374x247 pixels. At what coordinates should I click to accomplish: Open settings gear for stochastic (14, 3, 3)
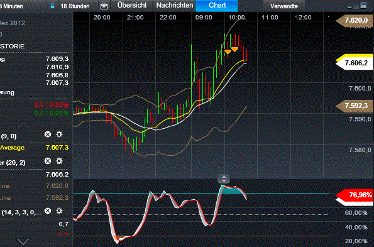[x=59, y=211]
